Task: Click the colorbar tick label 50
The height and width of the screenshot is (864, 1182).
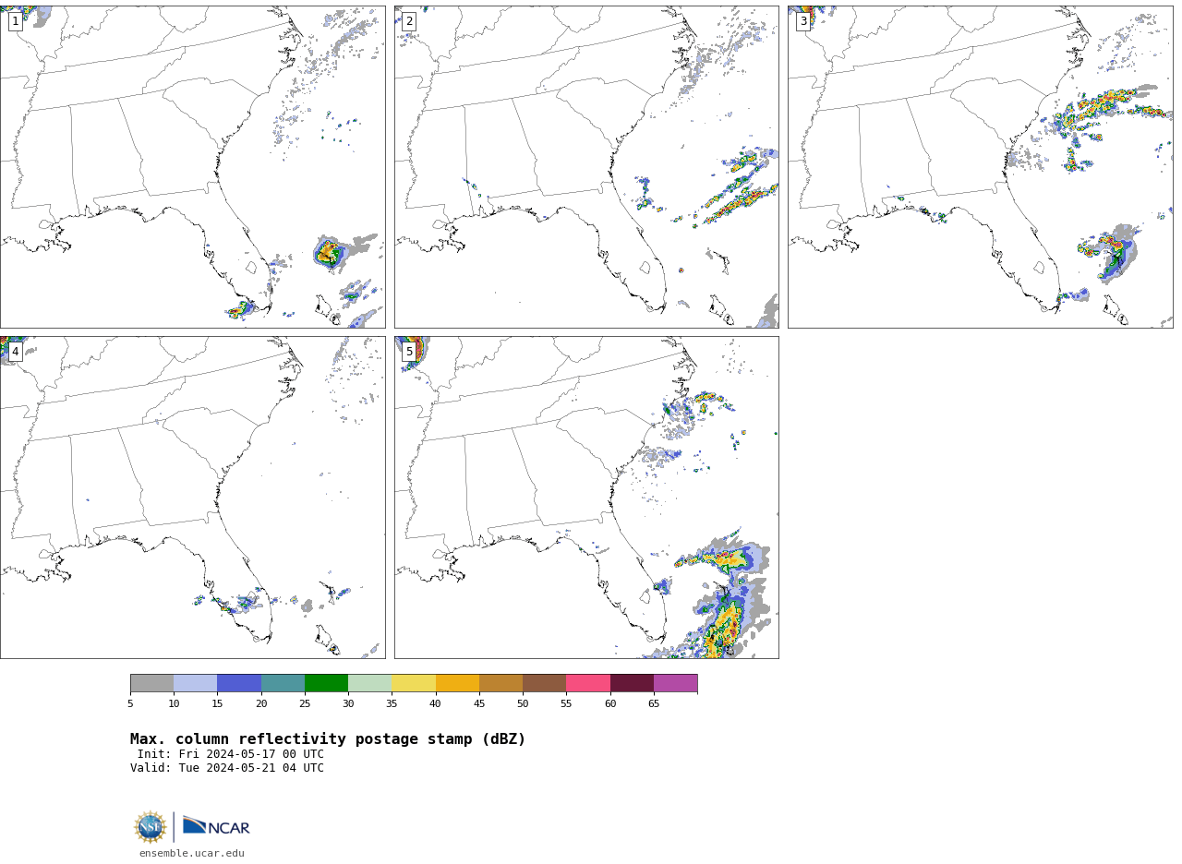Action: coord(523,704)
